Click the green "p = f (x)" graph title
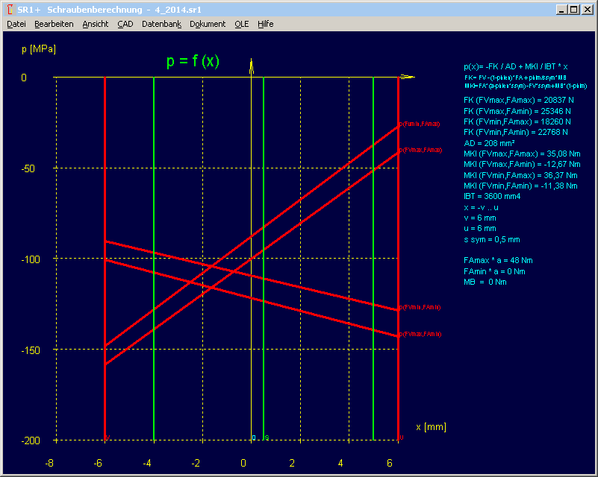 pos(193,62)
